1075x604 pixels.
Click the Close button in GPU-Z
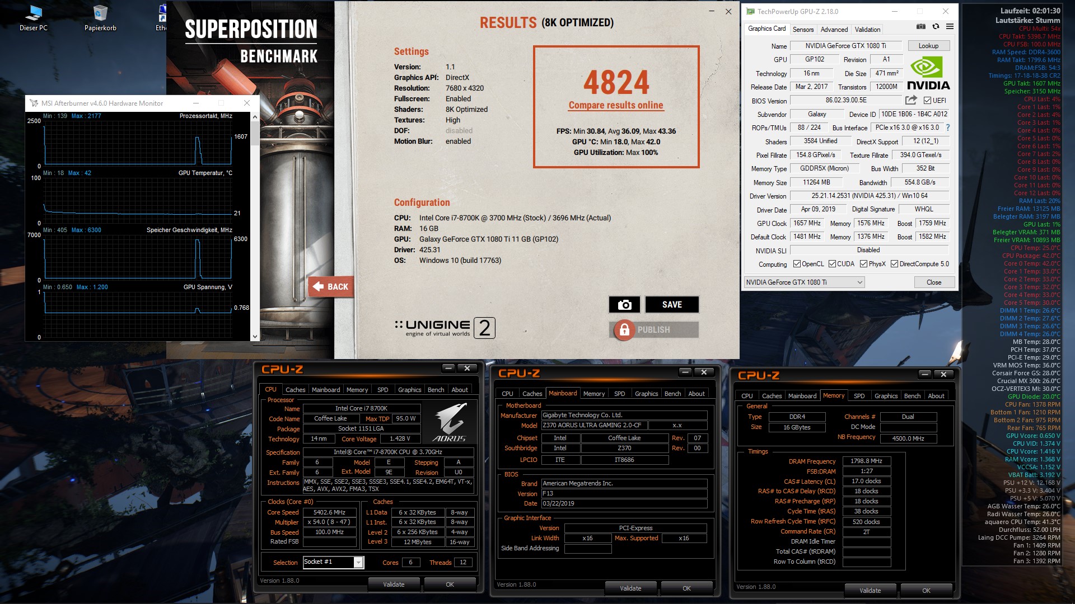point(933,282)
